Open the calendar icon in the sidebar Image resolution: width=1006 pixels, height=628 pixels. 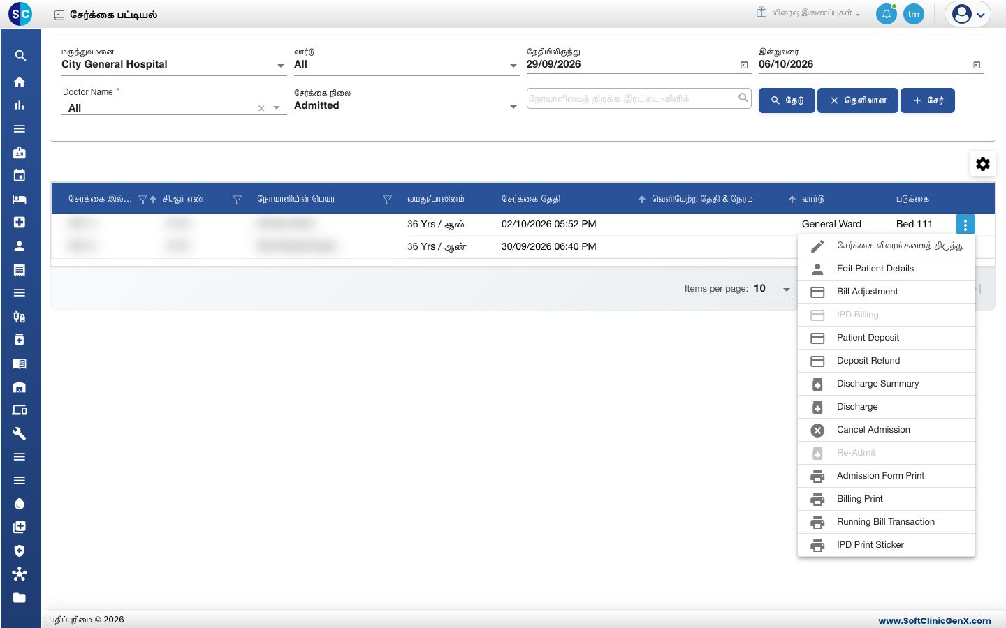(20, 175)
